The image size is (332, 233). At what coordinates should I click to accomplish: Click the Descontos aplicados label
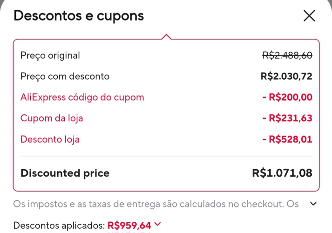pos(59,226)
